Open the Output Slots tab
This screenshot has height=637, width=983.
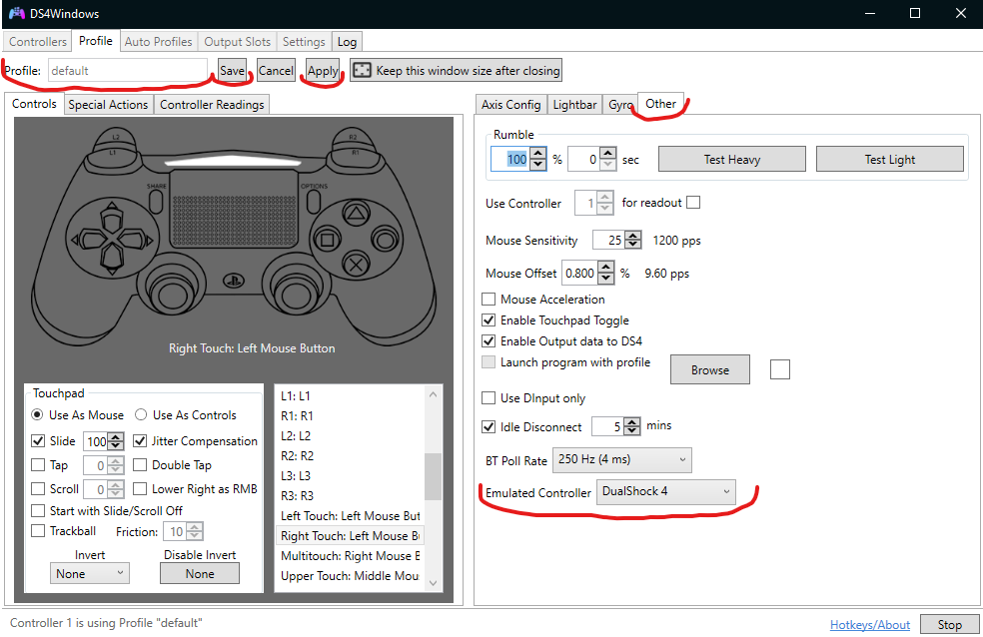237,41
